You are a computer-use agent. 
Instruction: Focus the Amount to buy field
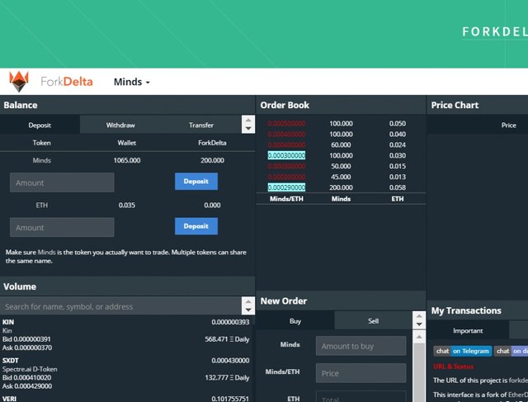[361, 346]
